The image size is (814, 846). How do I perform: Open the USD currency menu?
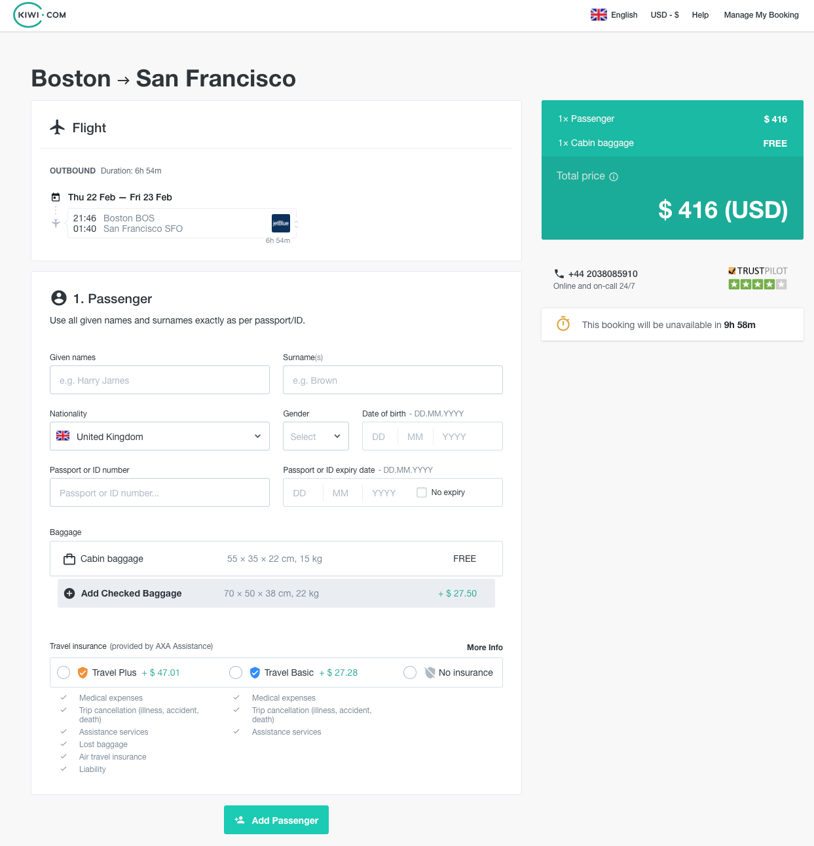[x=664, y=15]
